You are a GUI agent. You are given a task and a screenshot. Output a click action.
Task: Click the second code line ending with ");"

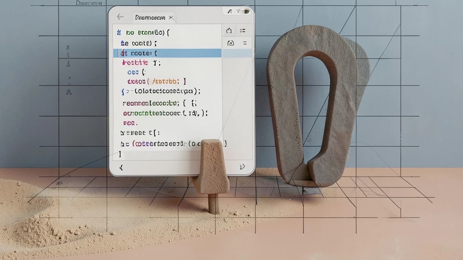(139, 43)
